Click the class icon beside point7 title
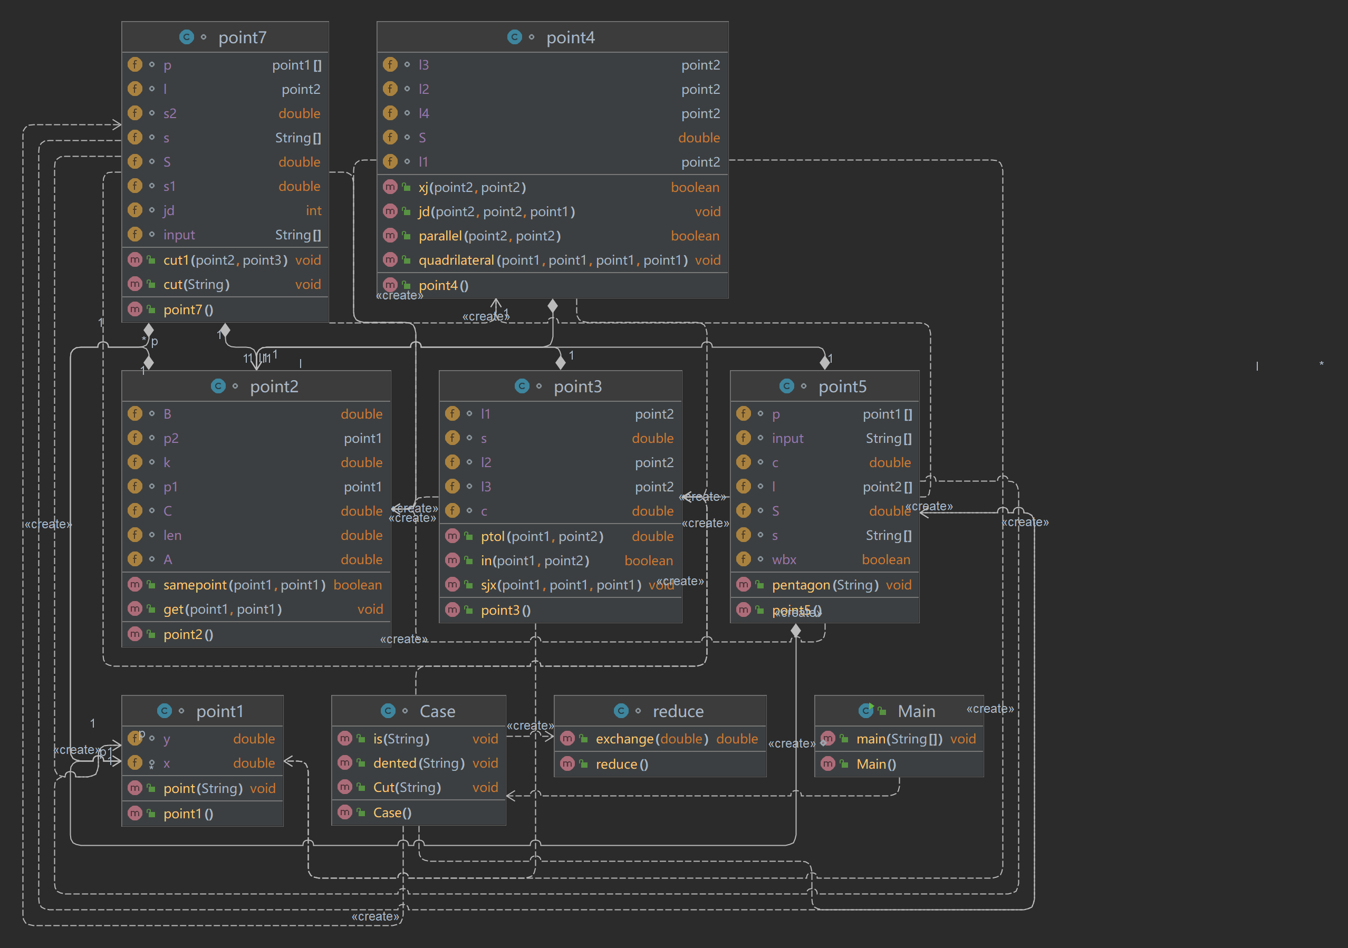This screenshot has width=1348, height=948. pos(186,37)
